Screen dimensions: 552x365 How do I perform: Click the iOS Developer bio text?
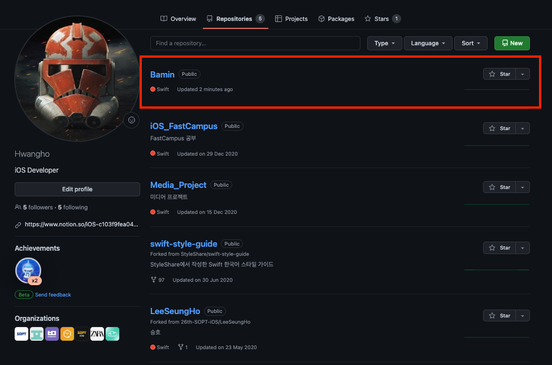(37, 170)
